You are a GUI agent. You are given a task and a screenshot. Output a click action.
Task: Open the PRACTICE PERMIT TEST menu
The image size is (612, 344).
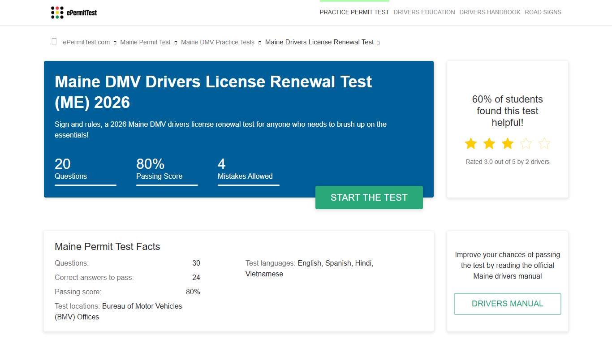coord(354,12)
